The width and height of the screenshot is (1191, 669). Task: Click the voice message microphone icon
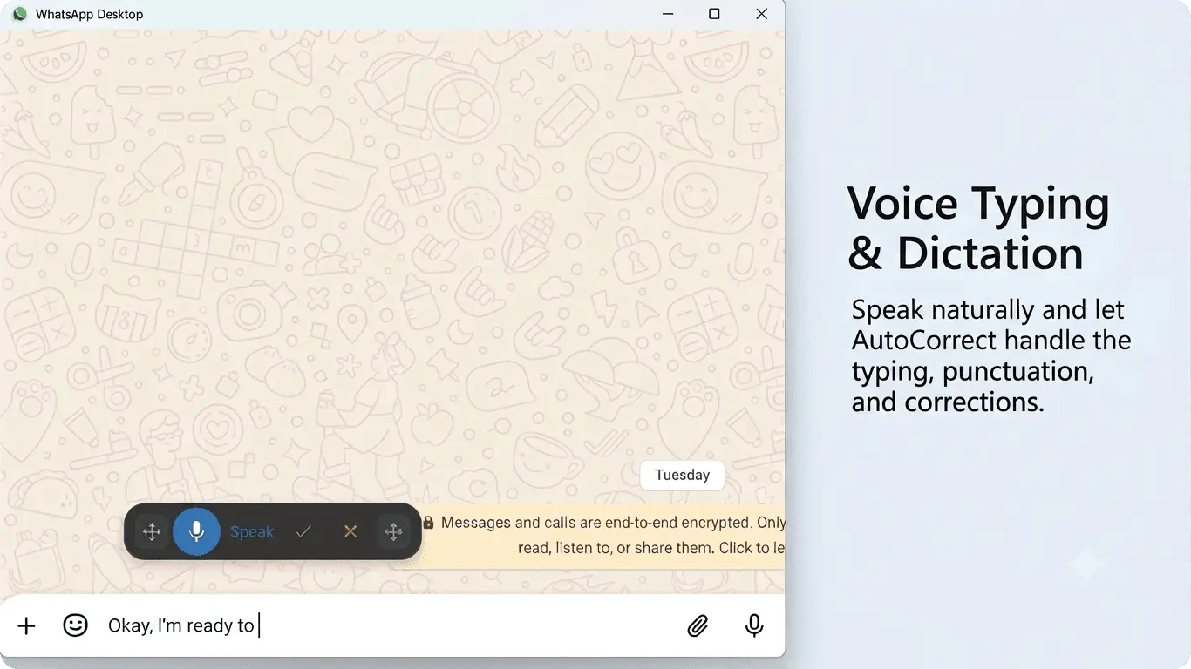(754, 625)
